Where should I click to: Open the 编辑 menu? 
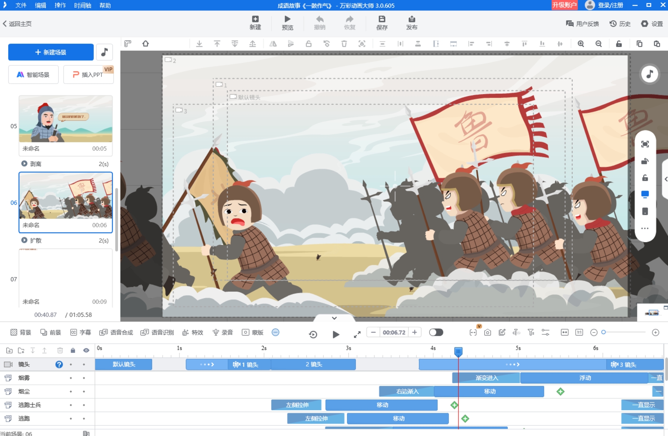(x=40, y=5)
